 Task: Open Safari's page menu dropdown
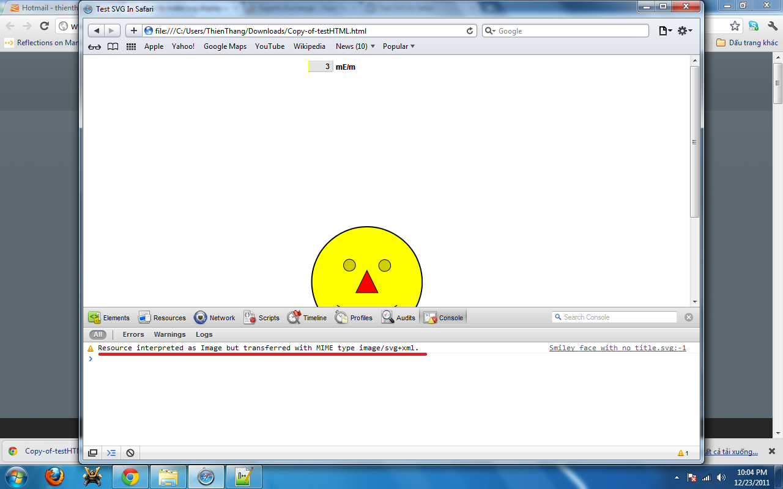tap(665, 31)
